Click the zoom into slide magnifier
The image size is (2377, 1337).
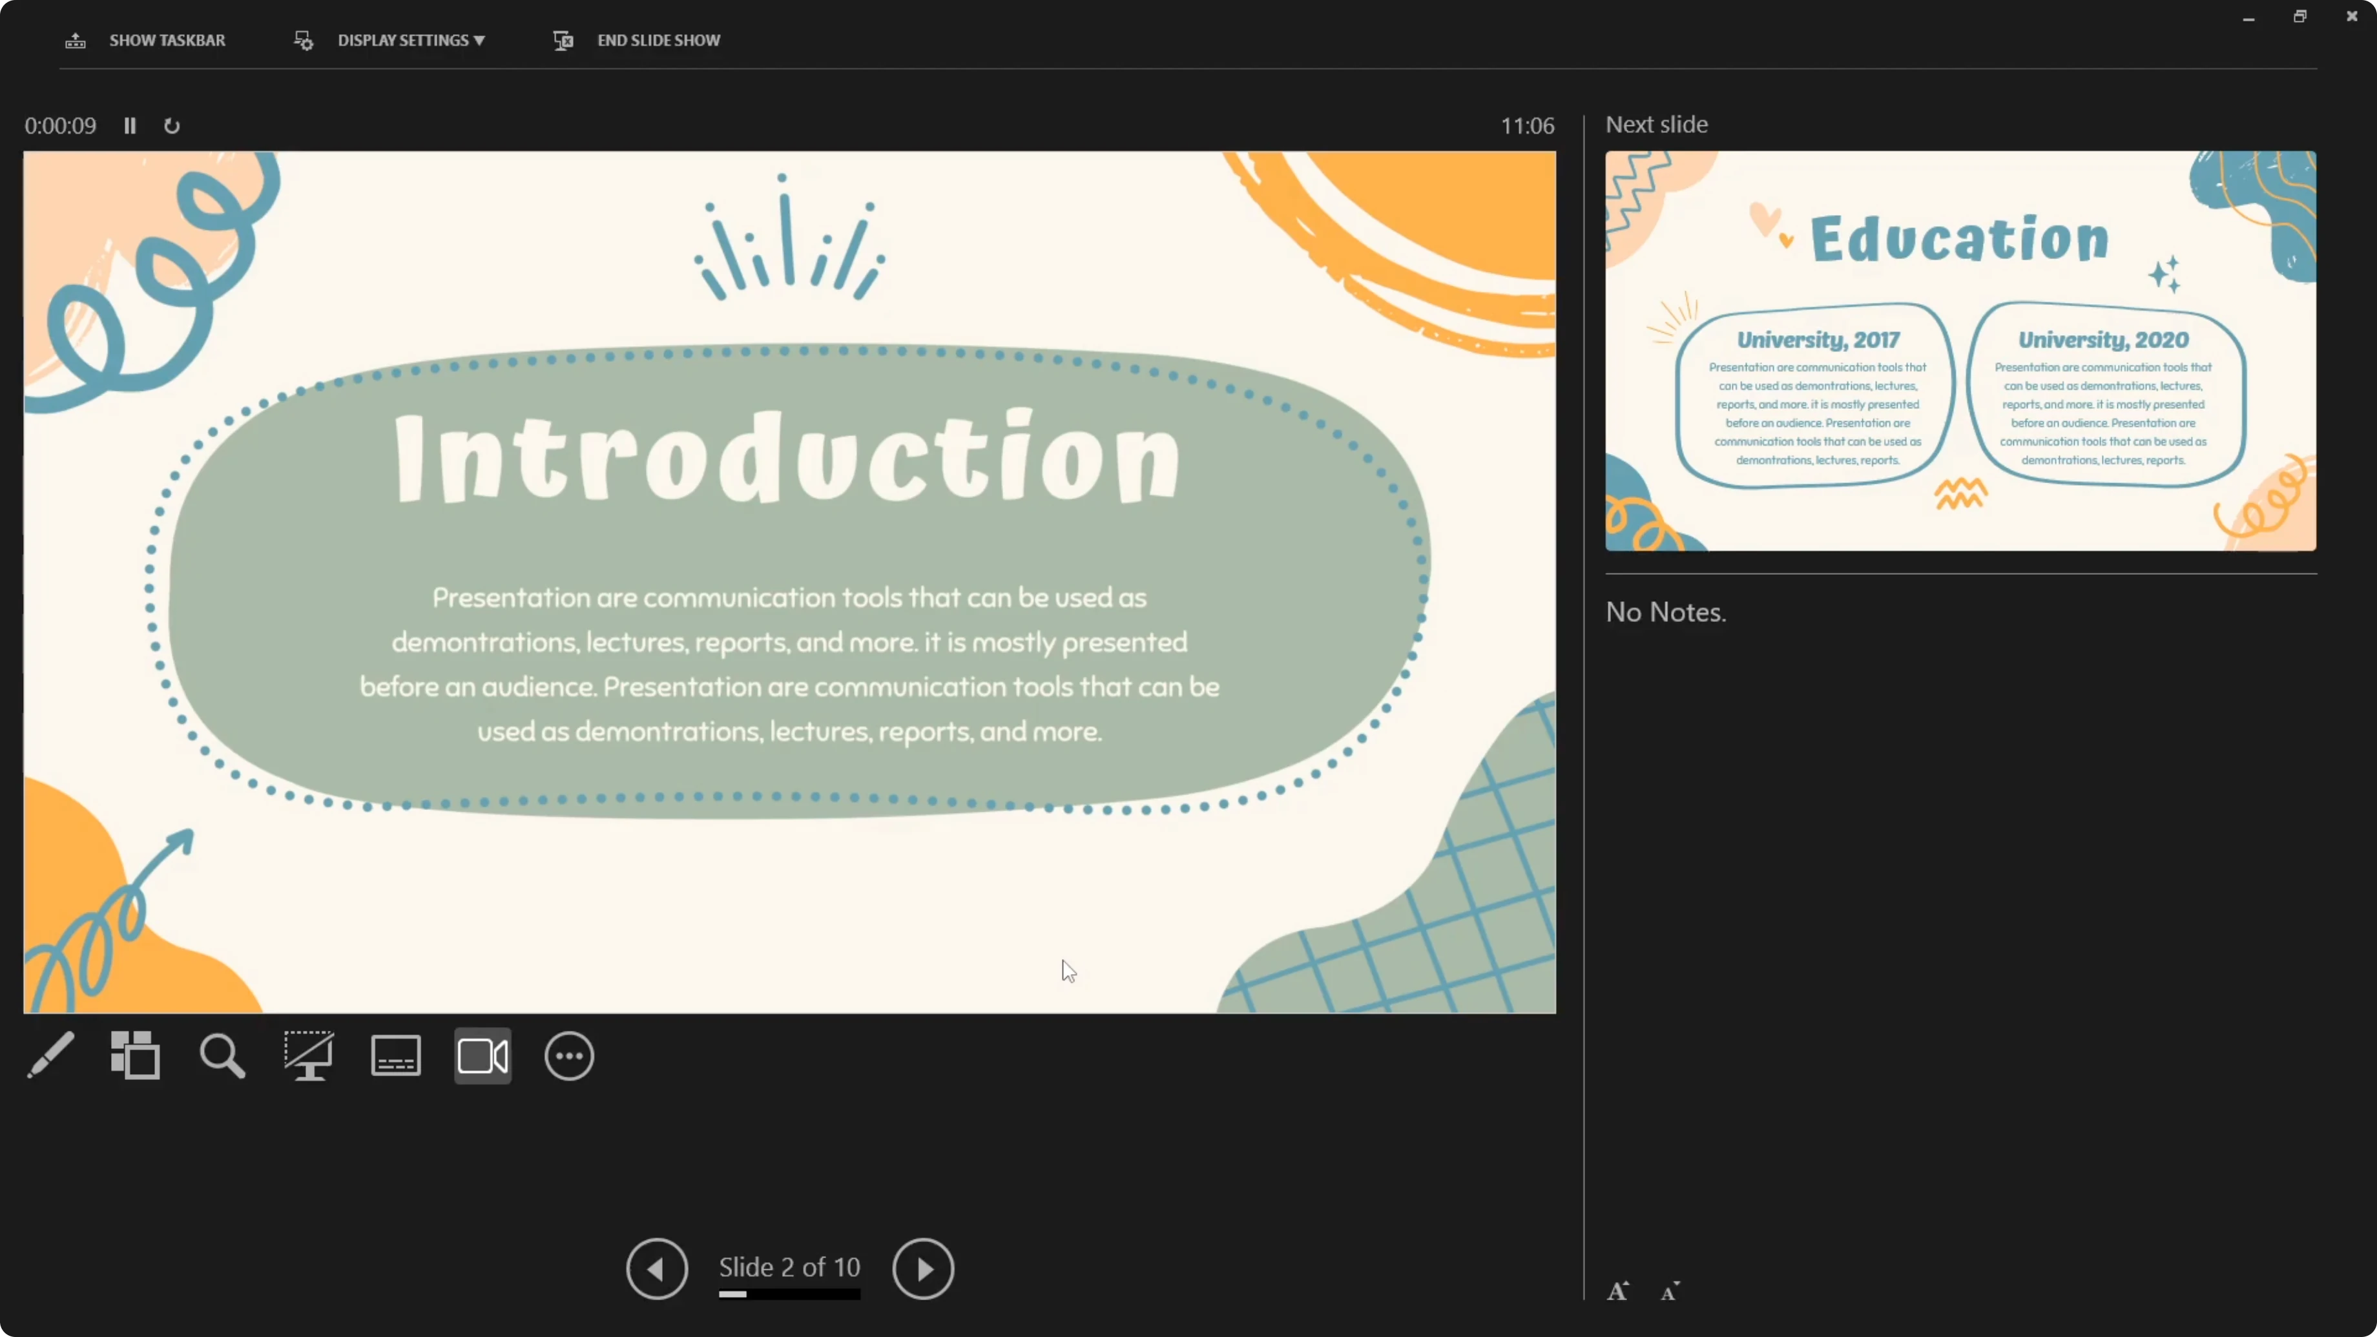(222, 1055)
